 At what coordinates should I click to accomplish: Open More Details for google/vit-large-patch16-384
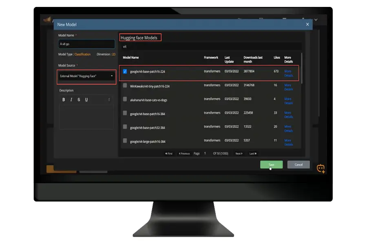[288, 142]
